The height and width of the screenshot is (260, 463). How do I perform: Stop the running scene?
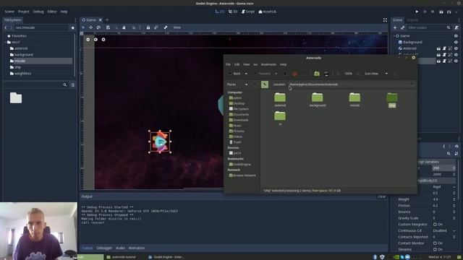(x=433, y=12)
